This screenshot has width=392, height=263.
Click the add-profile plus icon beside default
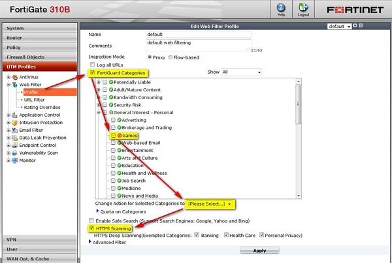tap(355, 25)
